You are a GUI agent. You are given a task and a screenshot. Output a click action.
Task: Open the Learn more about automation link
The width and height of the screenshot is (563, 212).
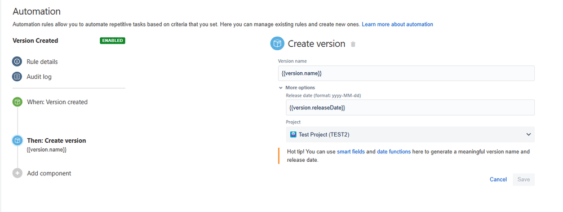pos(397,24)
